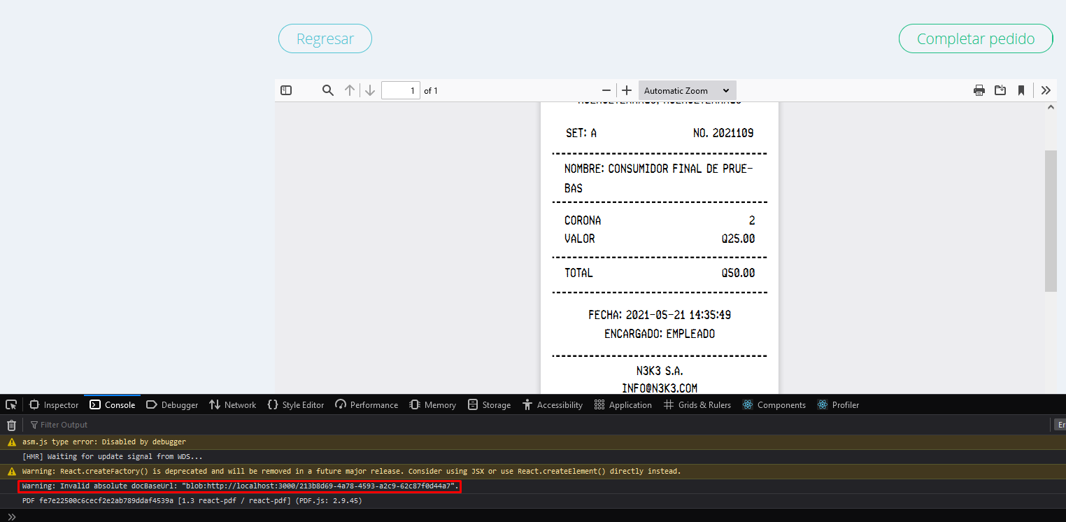
Task: Open the PDF search (find) tool
Action: coord(327,90)
